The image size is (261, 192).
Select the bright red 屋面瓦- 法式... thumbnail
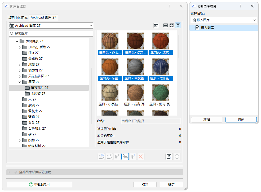[161, 44]
